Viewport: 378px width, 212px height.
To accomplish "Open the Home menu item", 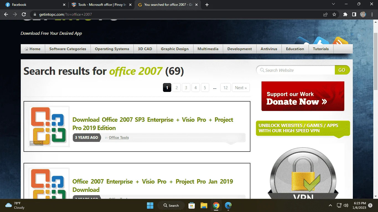I will pyautogui.click(x=33, y=49).
